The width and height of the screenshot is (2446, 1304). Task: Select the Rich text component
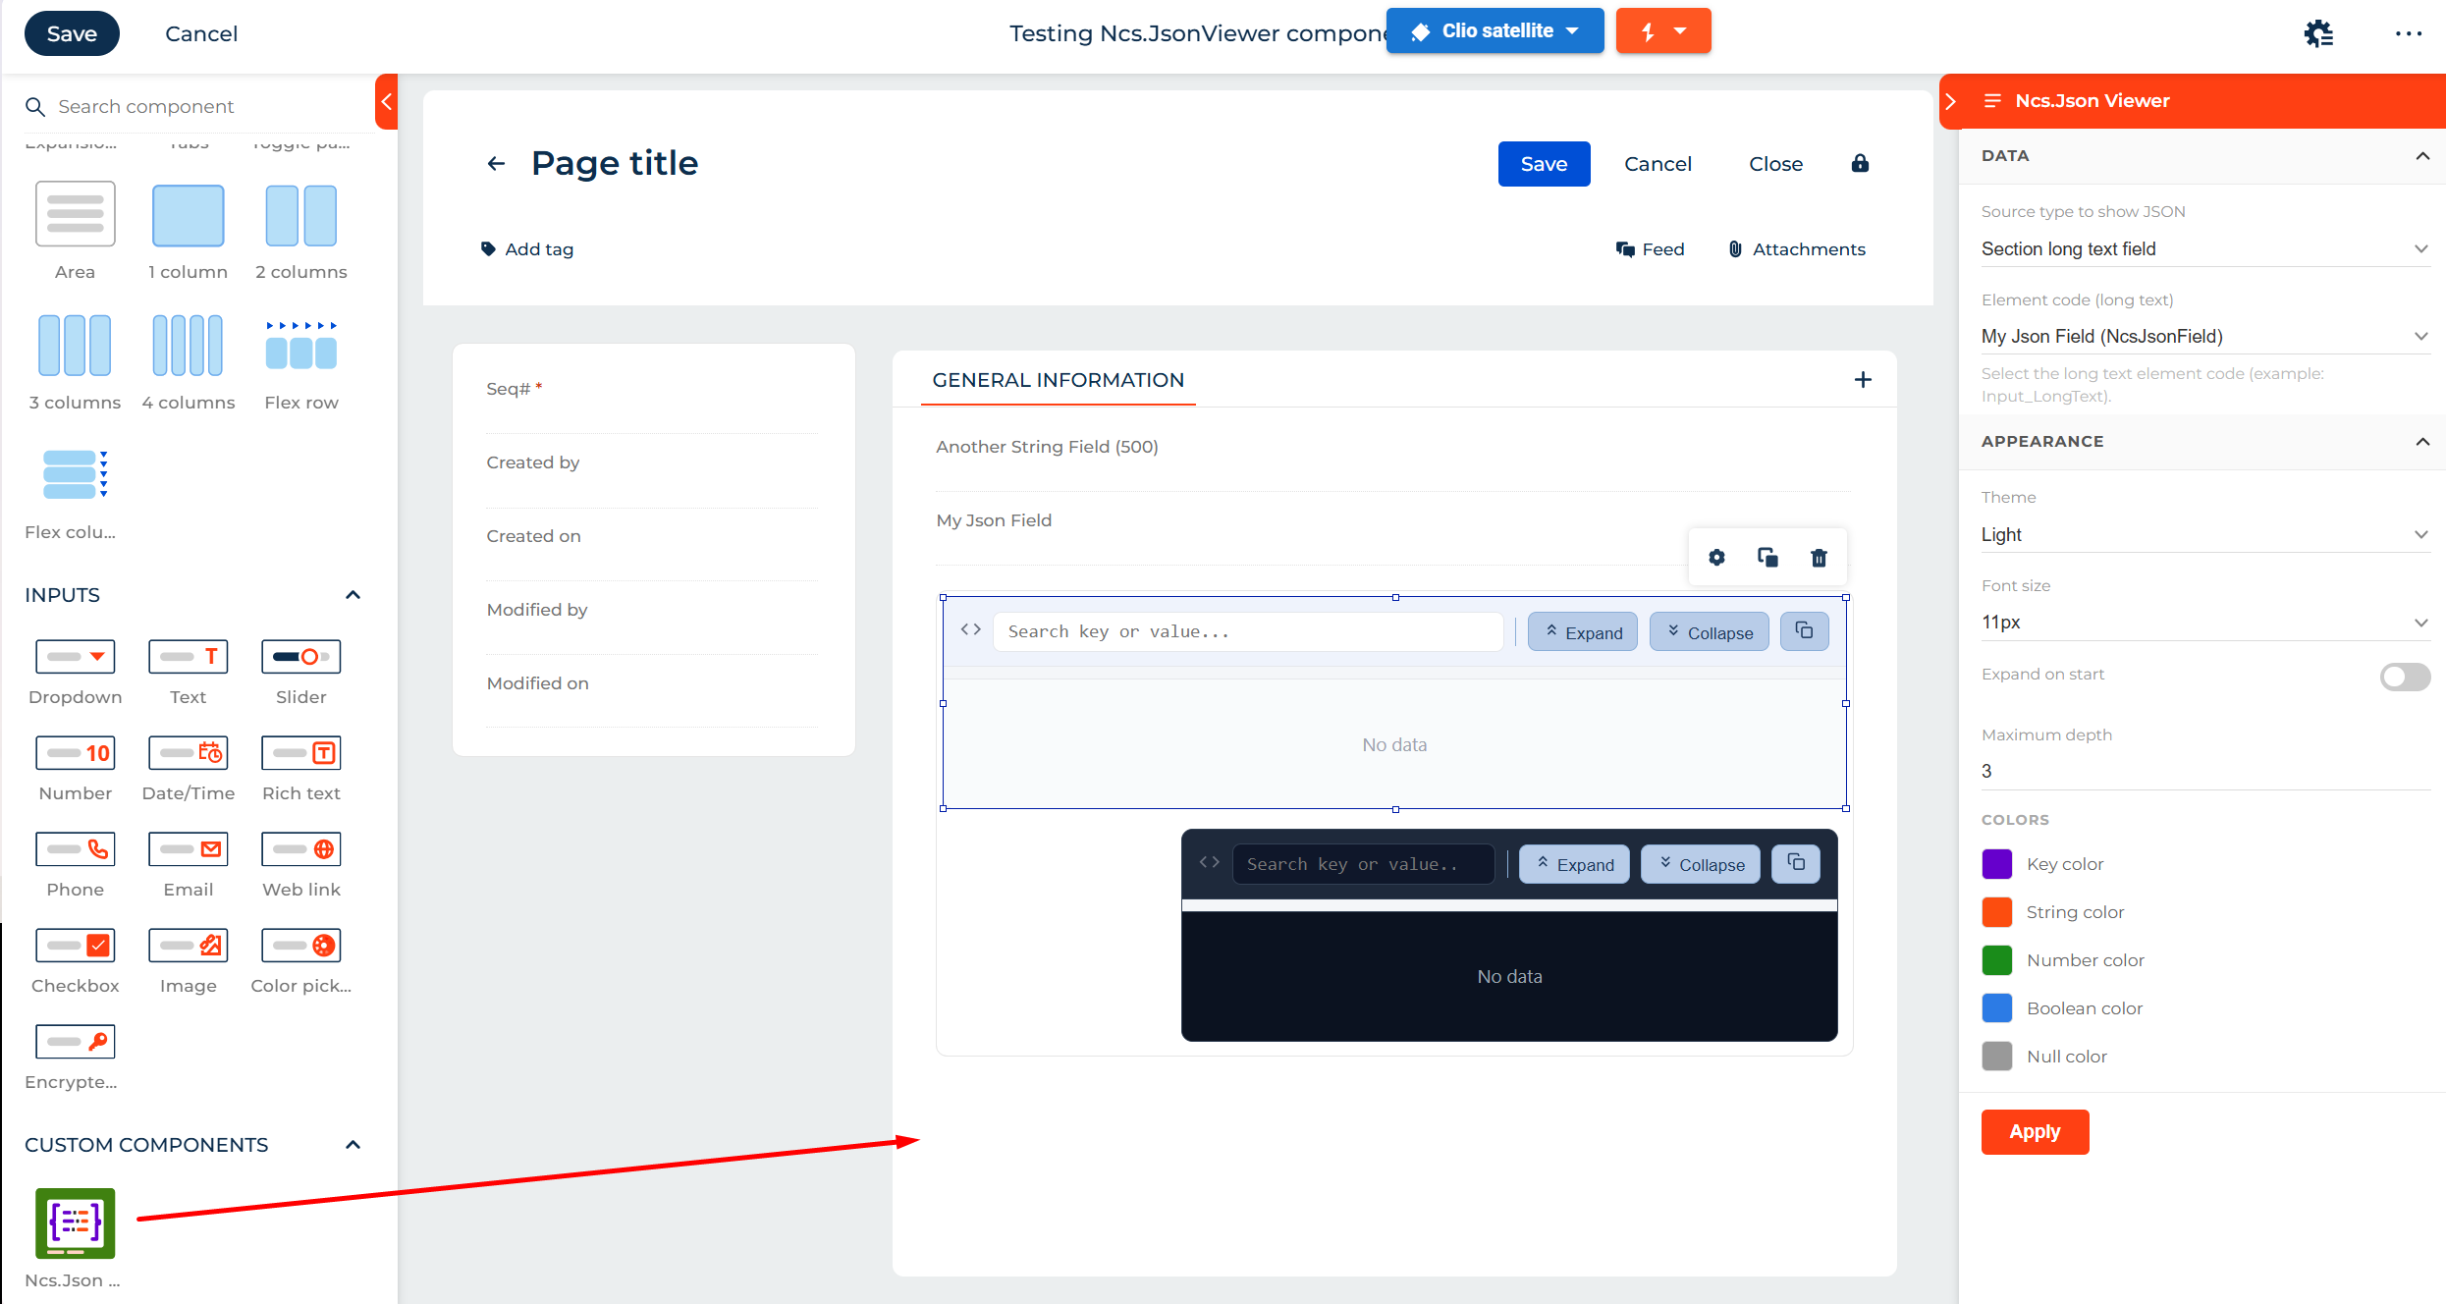pos(300,753)
